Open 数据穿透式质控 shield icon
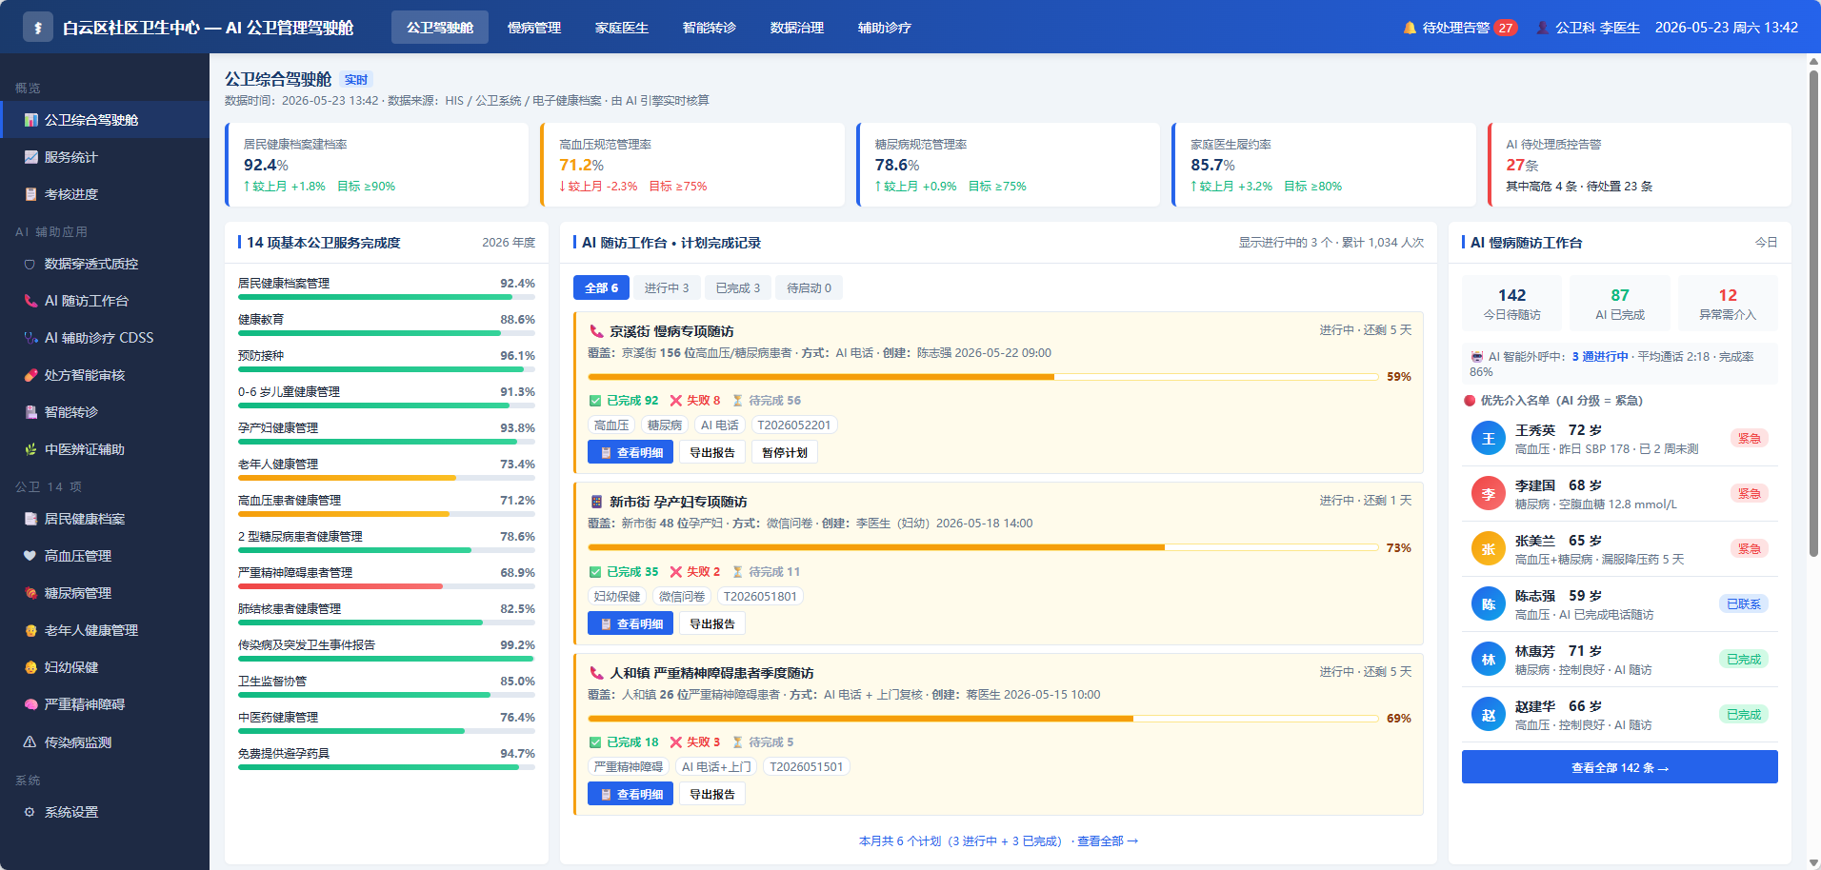This screenshot has height=870, width=1821. coord(30,264)
